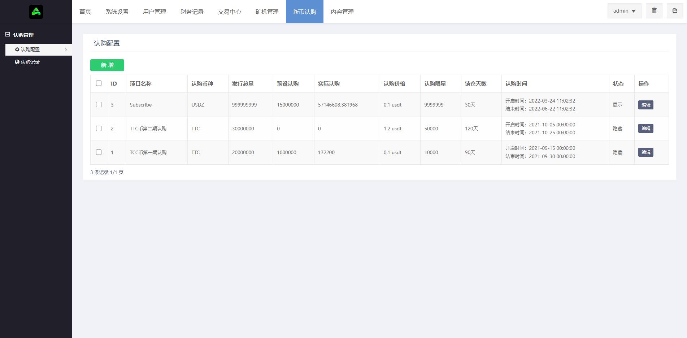Viewport: 687px width, 338px height.
Task: Tick the select-all checkbox in table header
Action: tap(99, 83)
